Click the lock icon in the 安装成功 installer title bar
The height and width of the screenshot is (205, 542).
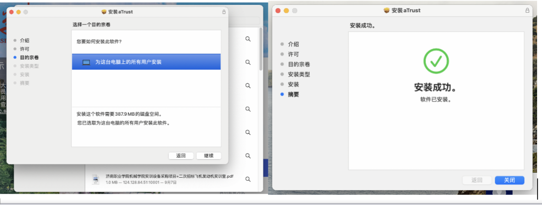pyautogui.click(x=527, y=10)
